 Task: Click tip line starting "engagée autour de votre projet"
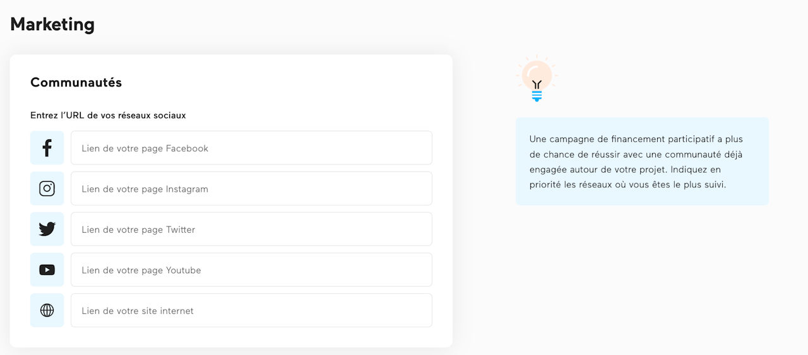(x=625, y=170)
